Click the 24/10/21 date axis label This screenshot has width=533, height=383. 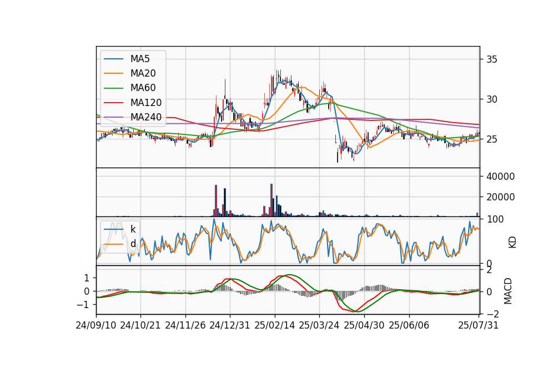click(x=140, y=325)
